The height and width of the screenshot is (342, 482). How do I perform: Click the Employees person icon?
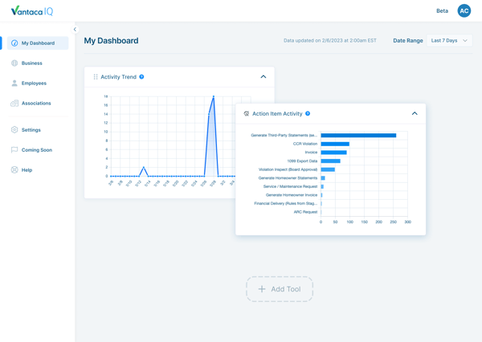pyautogui.click(x=14, y=83)
